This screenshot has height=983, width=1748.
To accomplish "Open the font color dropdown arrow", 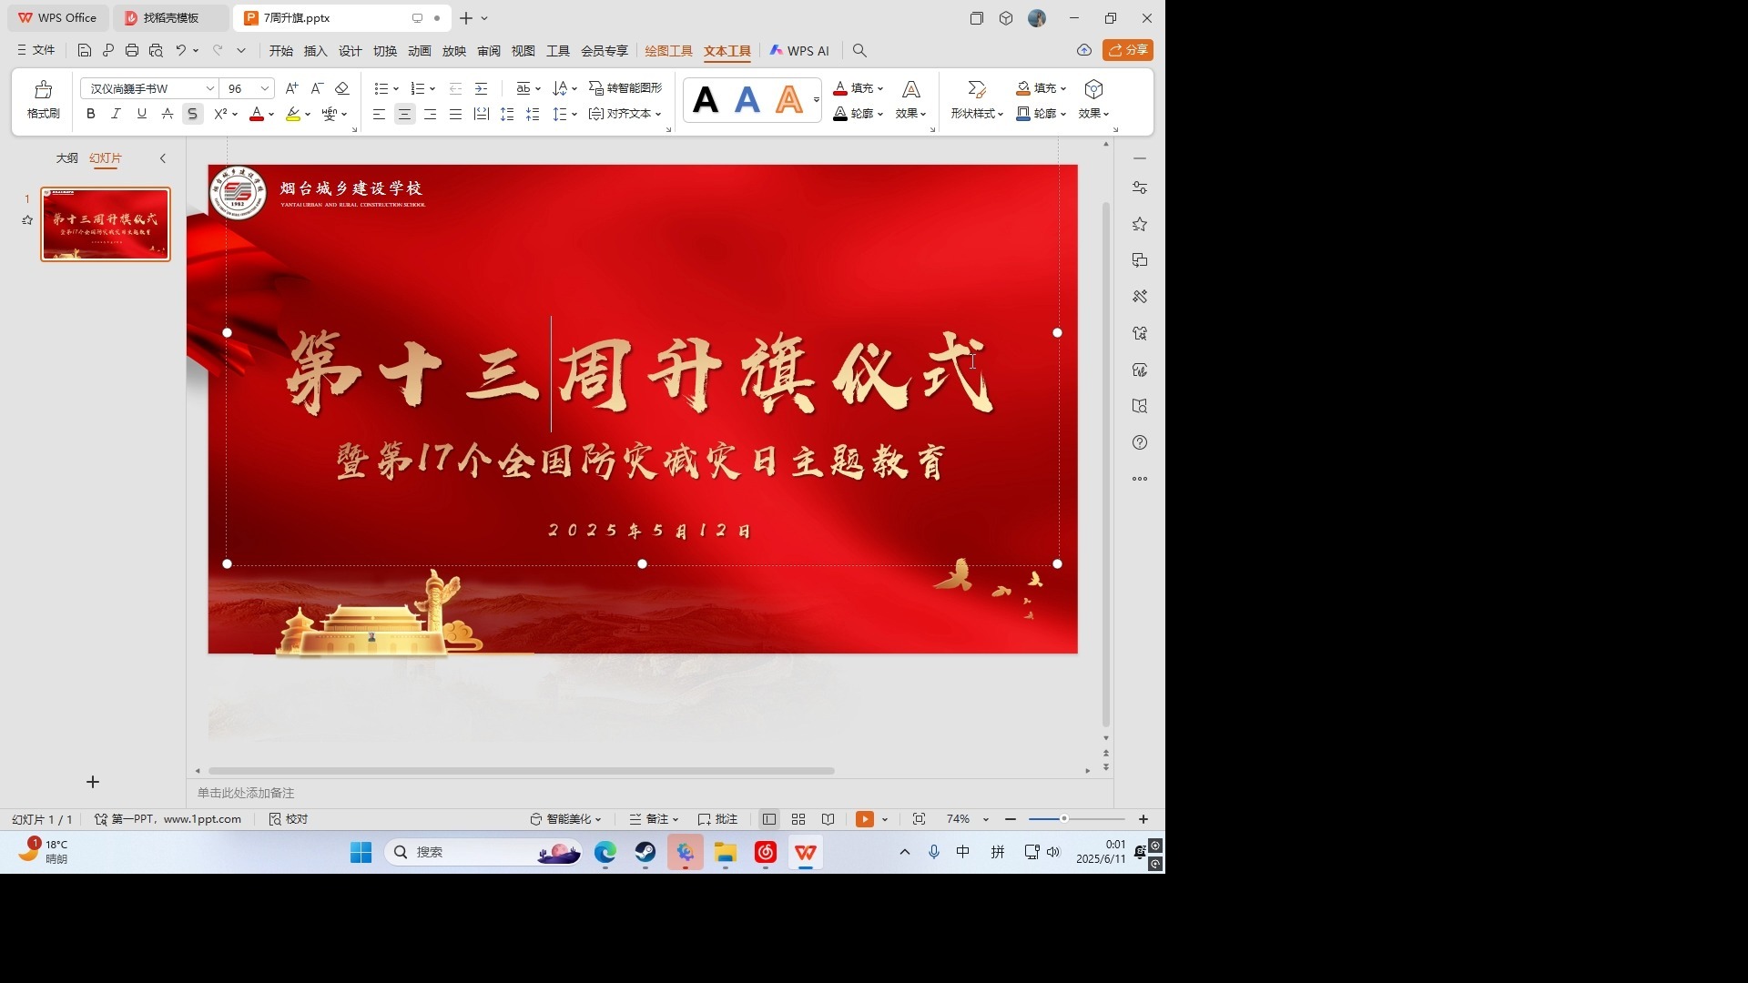I will tap(270, 114).
